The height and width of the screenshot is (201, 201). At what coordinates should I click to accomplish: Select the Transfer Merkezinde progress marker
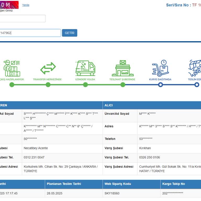48,85
